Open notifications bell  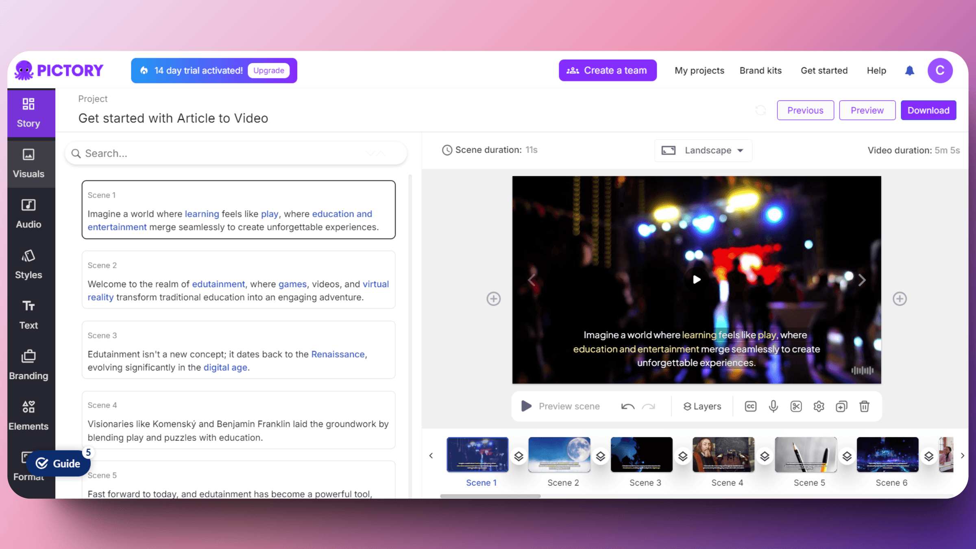coord(909,70)
